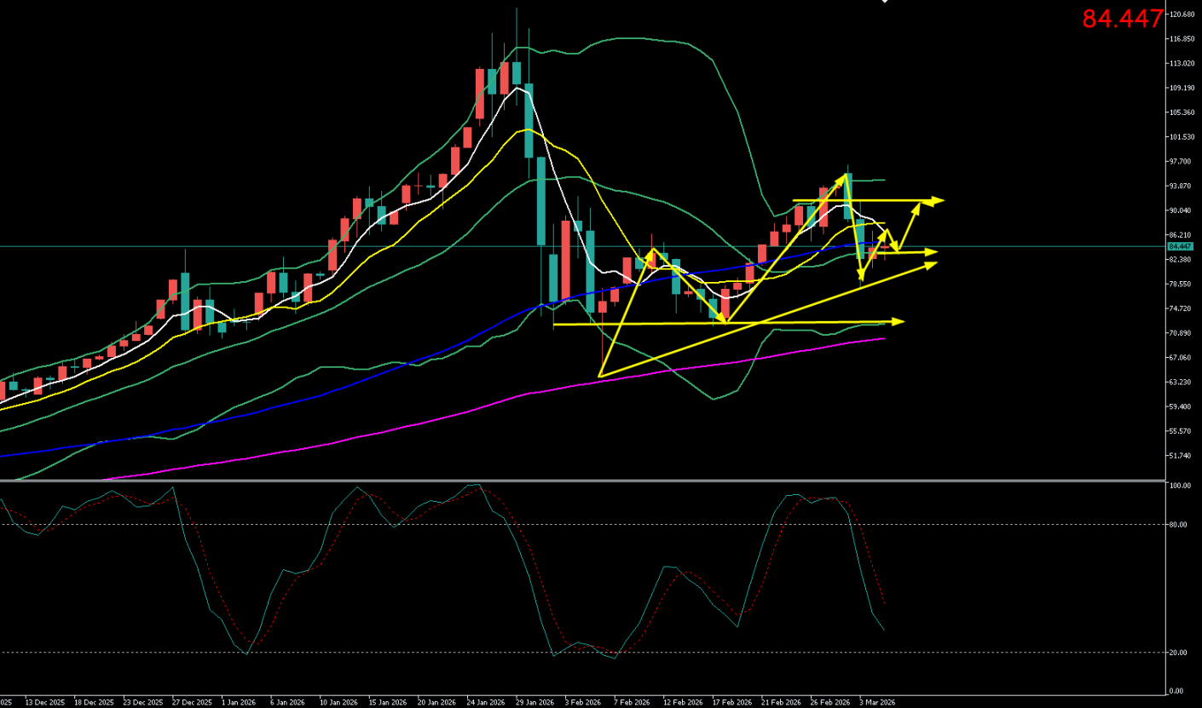The height and width of the screenshot is (708, 1202).
Task: Click arrowhead of the bottom yellow horizontal arrow
Action: (898, 321)
